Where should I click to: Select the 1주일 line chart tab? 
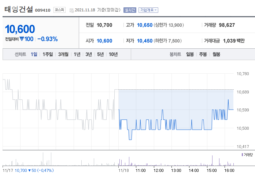[48, 54]
